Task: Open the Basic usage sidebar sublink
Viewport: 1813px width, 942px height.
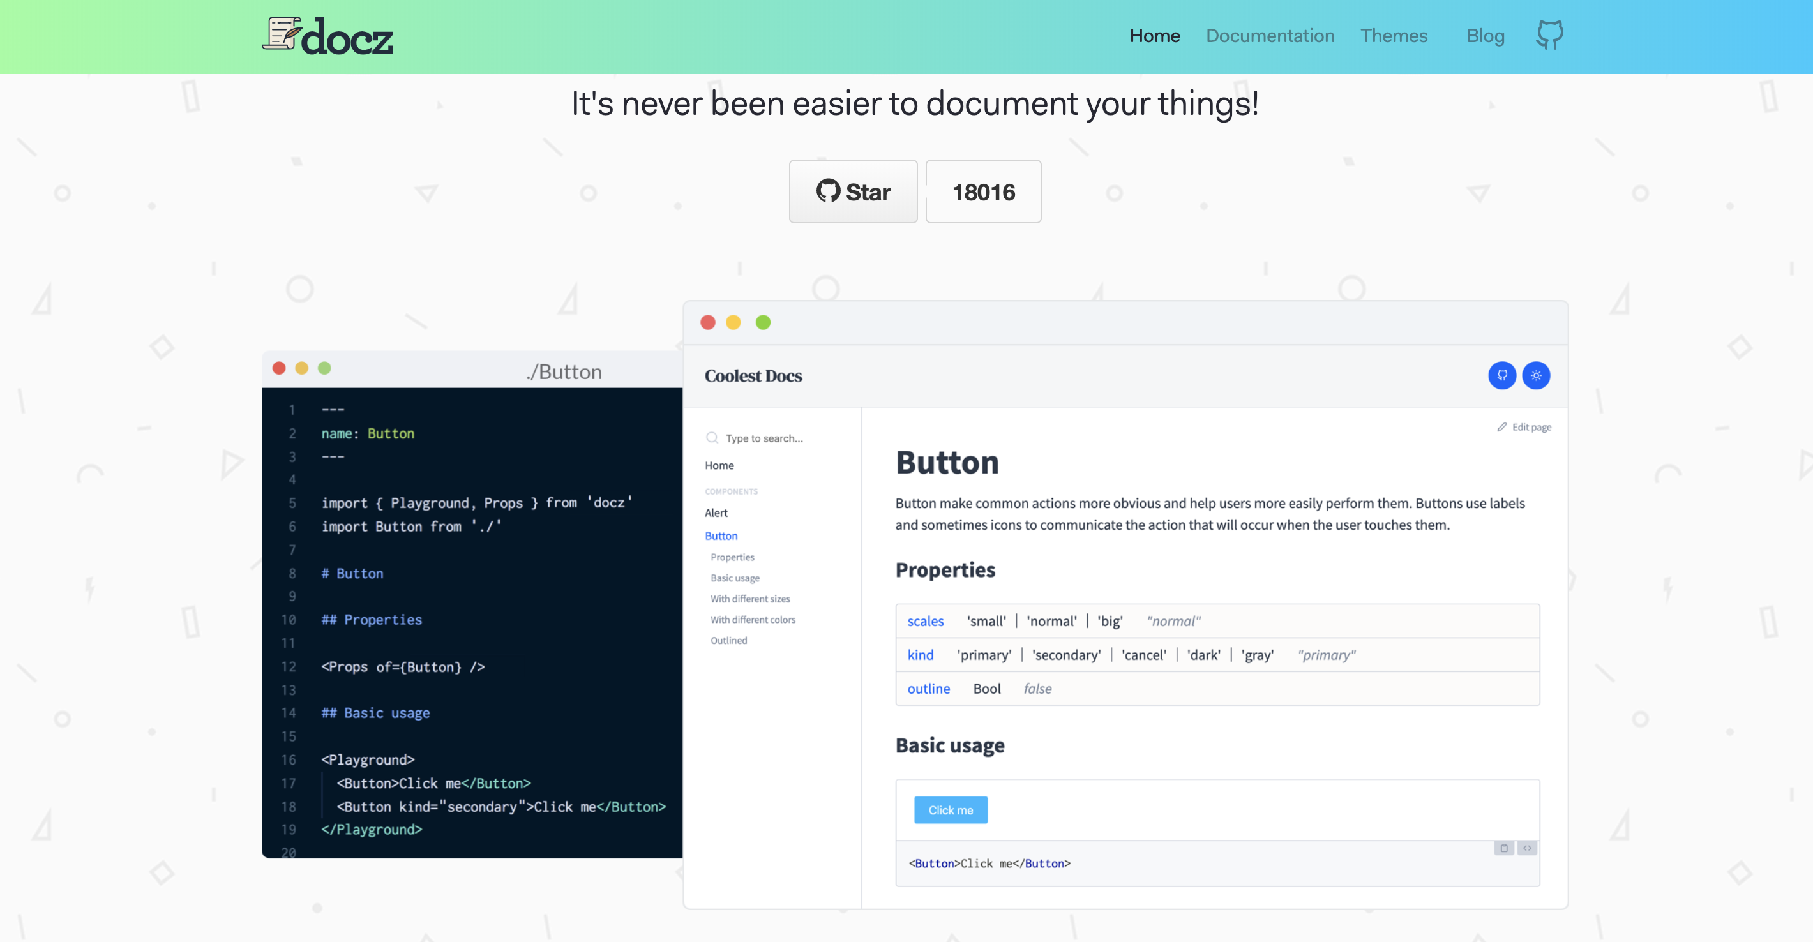Action: tap(735, 578)
